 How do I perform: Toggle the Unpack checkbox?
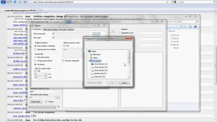46,102
